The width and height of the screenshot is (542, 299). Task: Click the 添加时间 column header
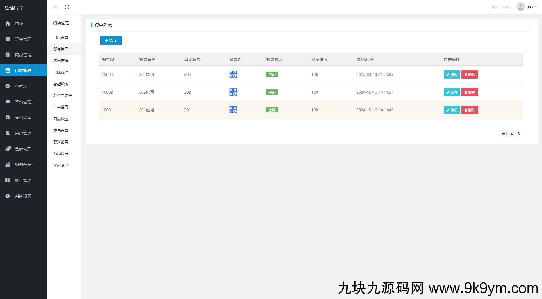click(365, 59)
